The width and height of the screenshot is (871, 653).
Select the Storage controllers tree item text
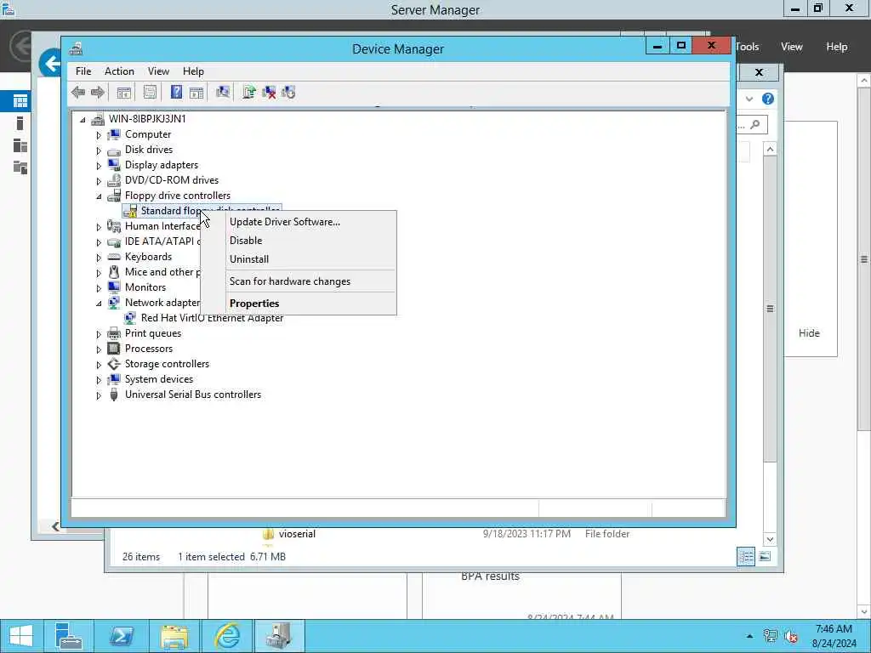(167, 364)
